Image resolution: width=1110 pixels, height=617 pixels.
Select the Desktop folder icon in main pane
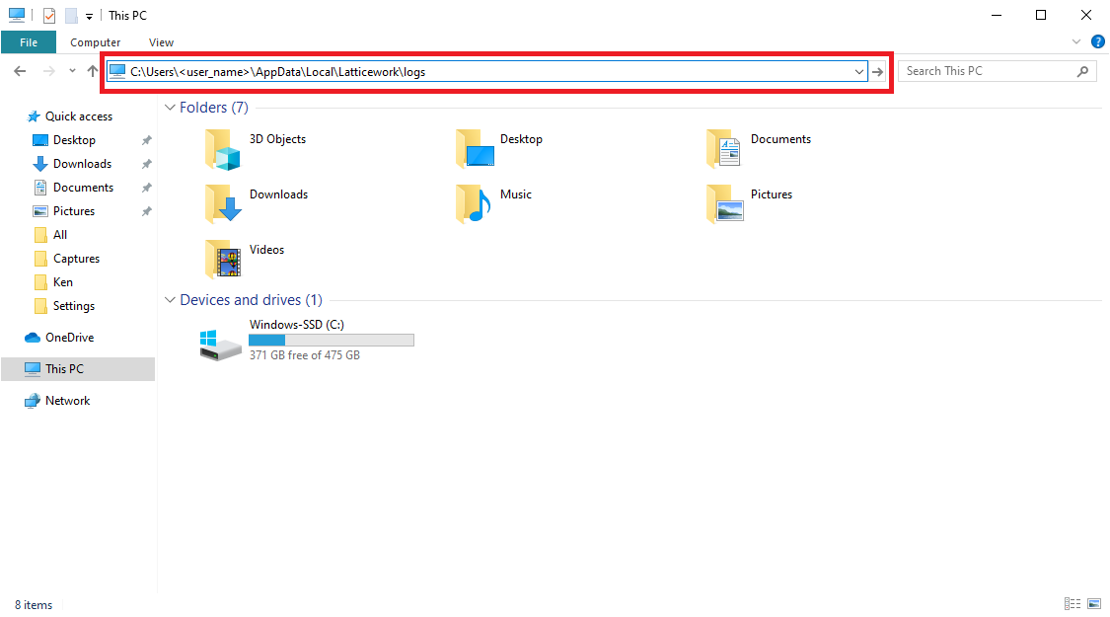tap(475, 149)
